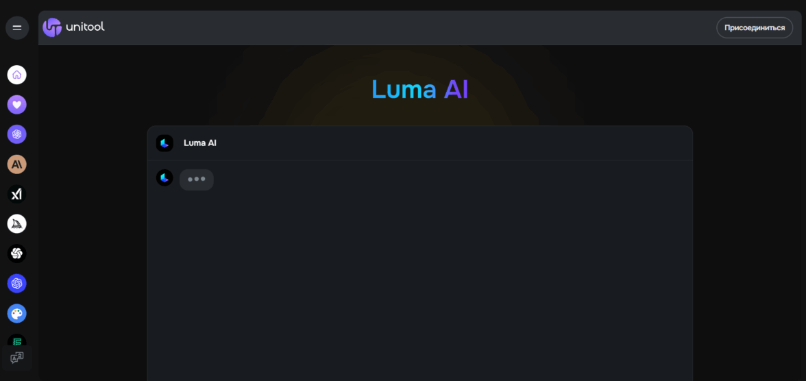Image resolution: width=806 pixels, height=381 pixels.
Task: Click the three-dot typing indicator bubble
Action: (x=197, y=180)
